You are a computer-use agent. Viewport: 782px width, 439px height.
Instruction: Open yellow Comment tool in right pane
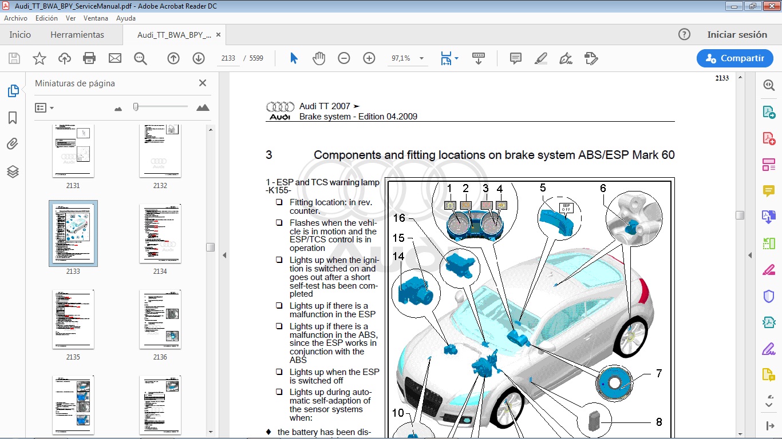tap(769, 191)
